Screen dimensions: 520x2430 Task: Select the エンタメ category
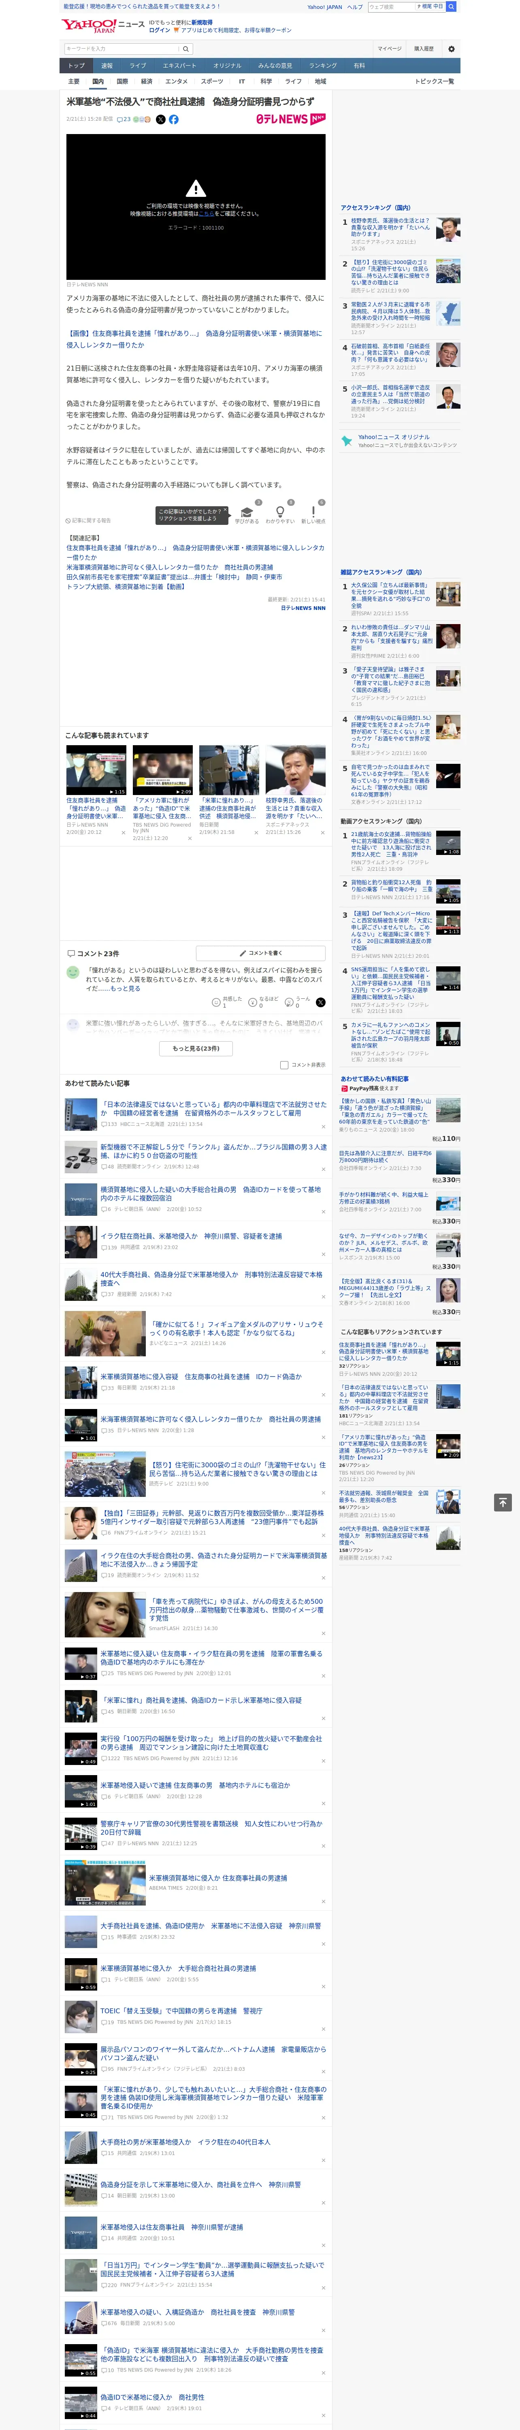click(x=177, y=81)
